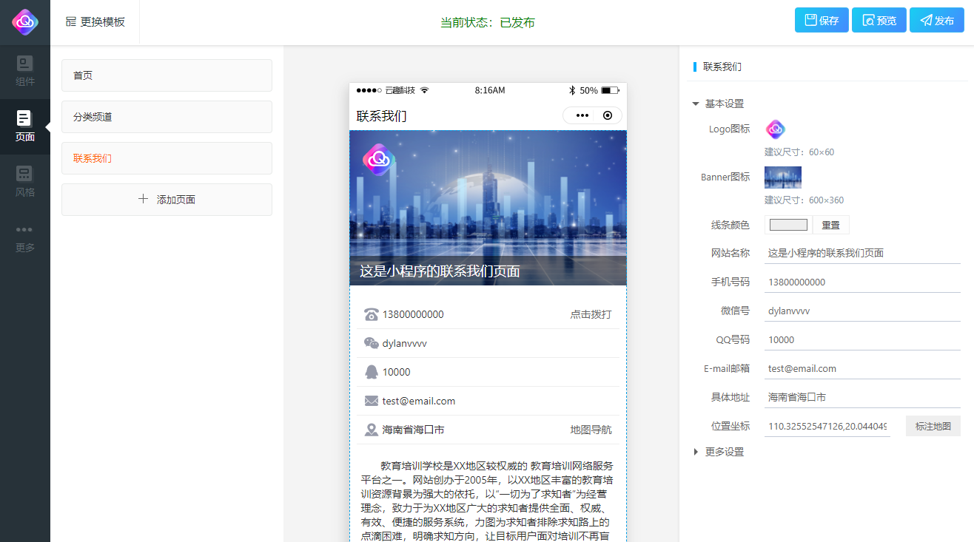The height and width of the screenshot is (542, 974).
Task: Click the 线条颜色 line color swatch
Action: (x=787, y=224)
